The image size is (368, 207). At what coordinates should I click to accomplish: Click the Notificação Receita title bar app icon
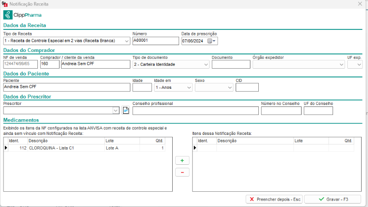coord(4,3)
